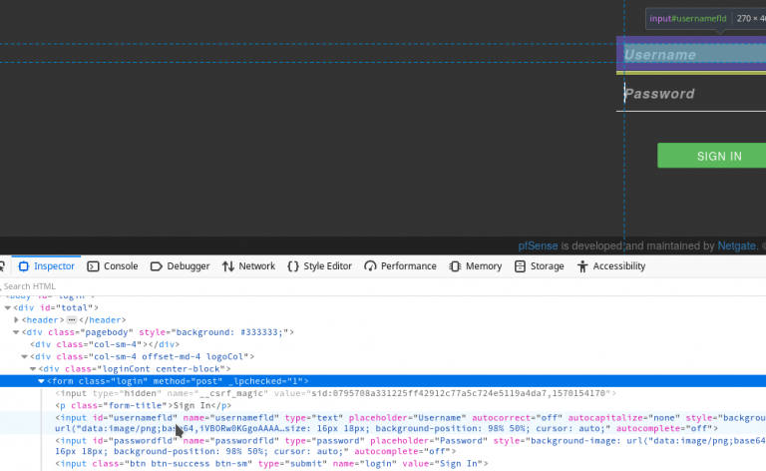The width and height of the screenshot is (766, 471).
Task: Click the autocapitalize="none" attribute
Action: 623,418
